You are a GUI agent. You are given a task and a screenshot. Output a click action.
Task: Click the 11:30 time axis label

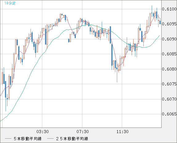tap(122, 132)
